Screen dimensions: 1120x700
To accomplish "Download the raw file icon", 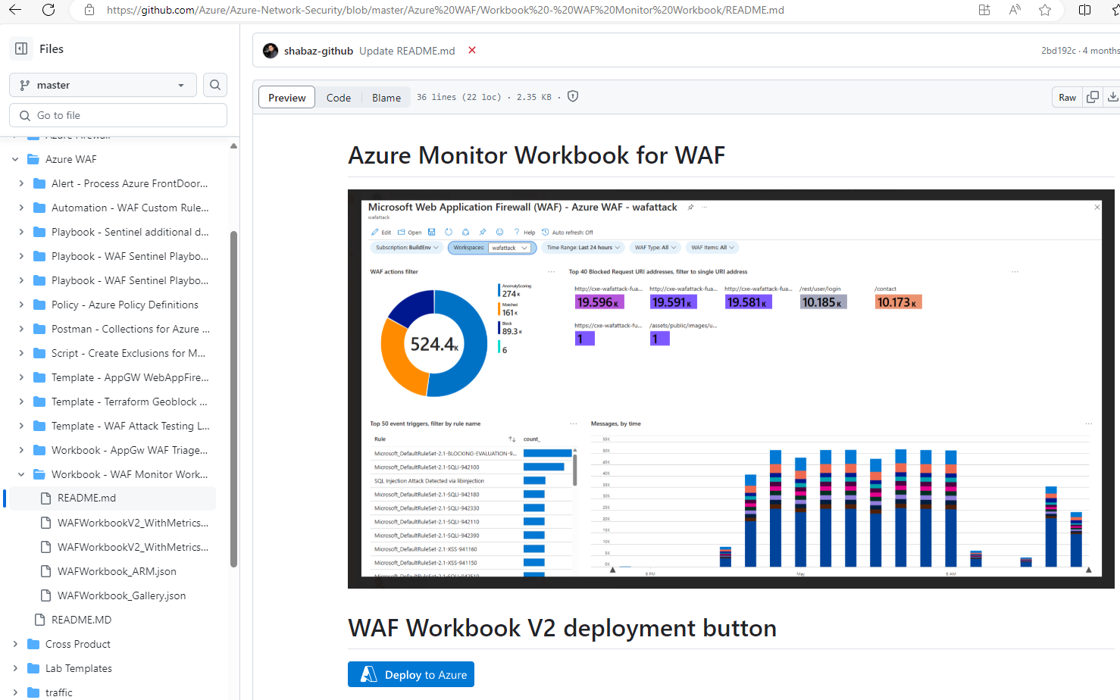I will pos(1112,97).
